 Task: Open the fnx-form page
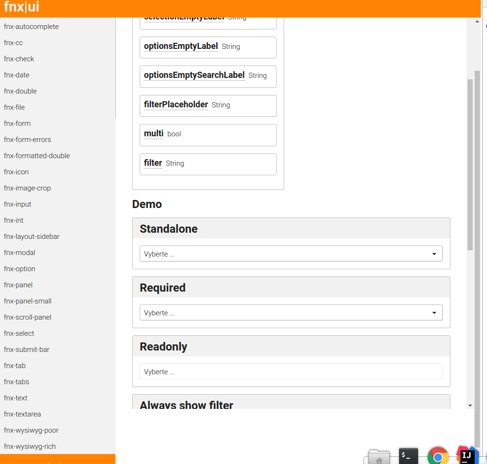[17, 123]
